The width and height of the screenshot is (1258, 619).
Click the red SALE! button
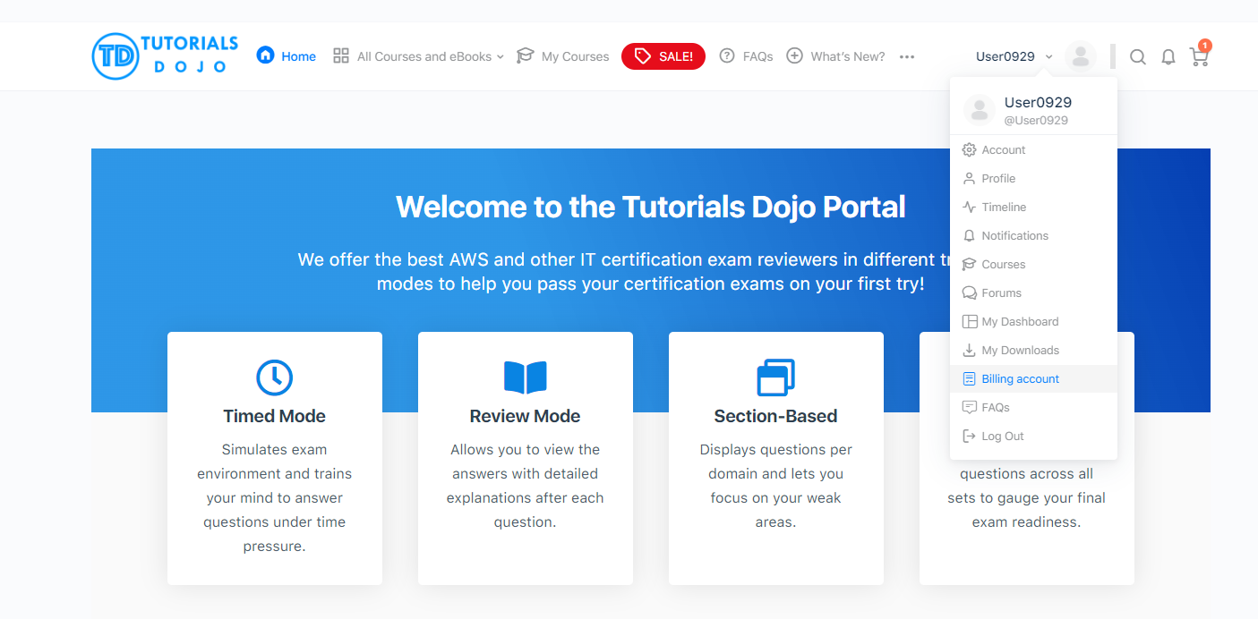pos(663,56)
